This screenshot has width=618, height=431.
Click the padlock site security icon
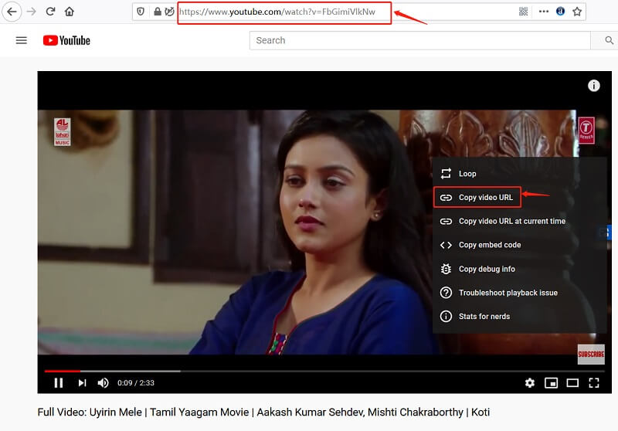point(158,12)
